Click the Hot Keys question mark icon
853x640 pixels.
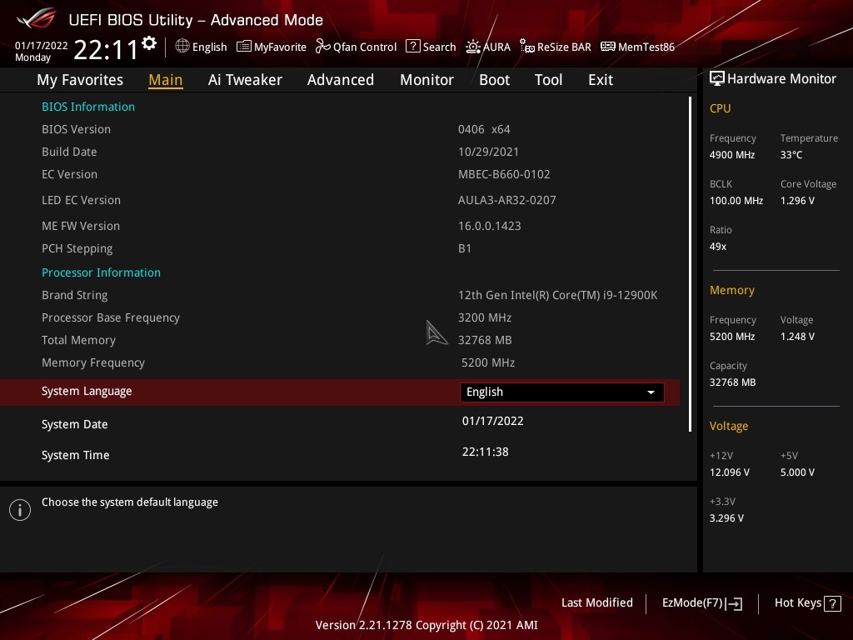click(x=832, y=603)
